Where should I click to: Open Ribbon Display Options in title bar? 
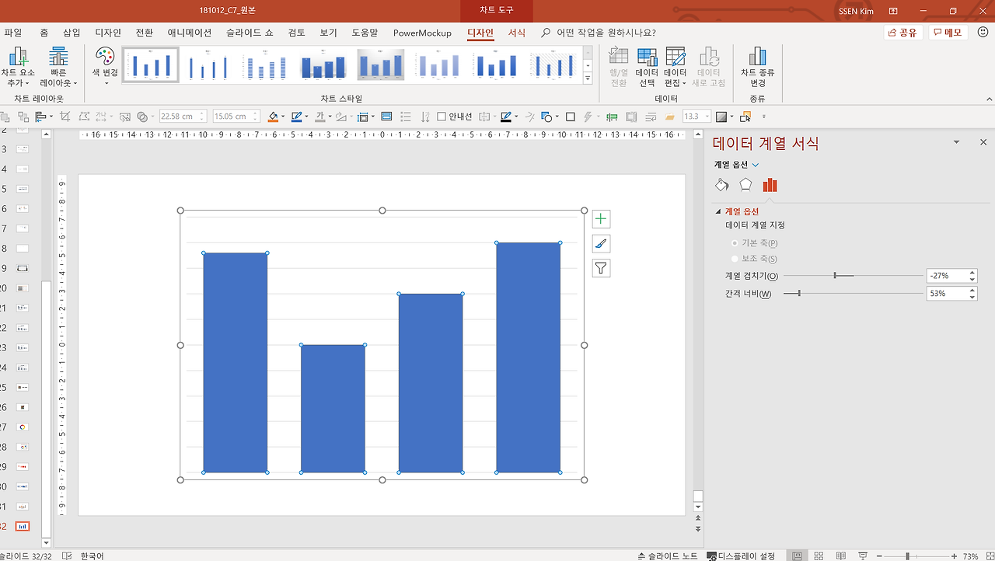tap(893, 11)
